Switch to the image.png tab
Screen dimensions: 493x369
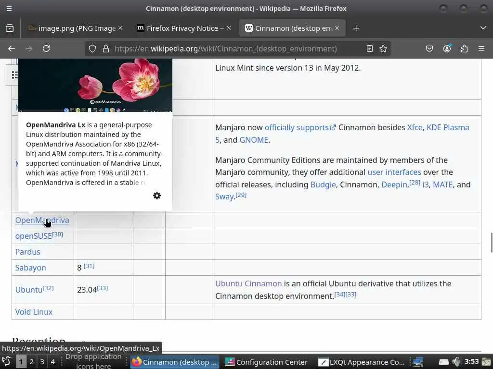pos(76,28)
